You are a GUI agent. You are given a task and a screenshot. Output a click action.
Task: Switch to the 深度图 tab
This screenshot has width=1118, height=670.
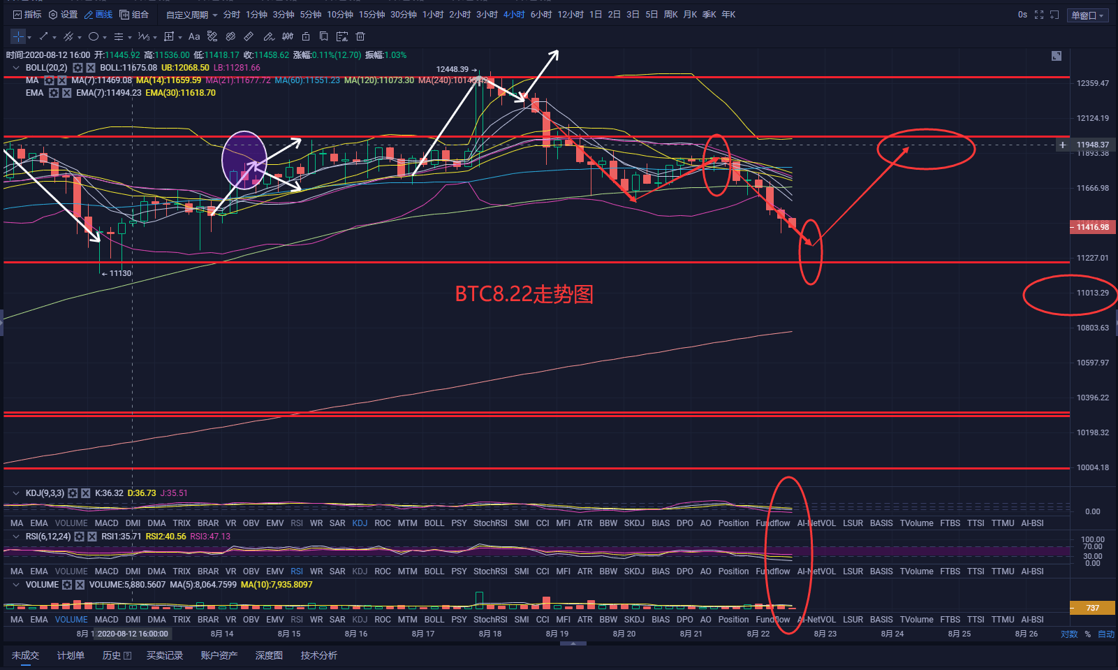pos(269,655)
